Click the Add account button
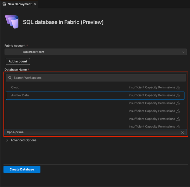 (x=18, y=61)
